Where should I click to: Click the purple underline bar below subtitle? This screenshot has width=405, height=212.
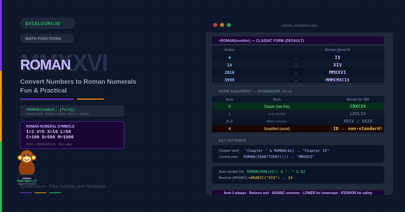47,99
